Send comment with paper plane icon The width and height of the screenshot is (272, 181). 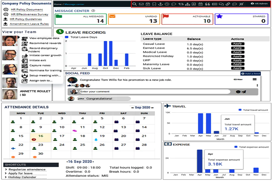[244, 92]
